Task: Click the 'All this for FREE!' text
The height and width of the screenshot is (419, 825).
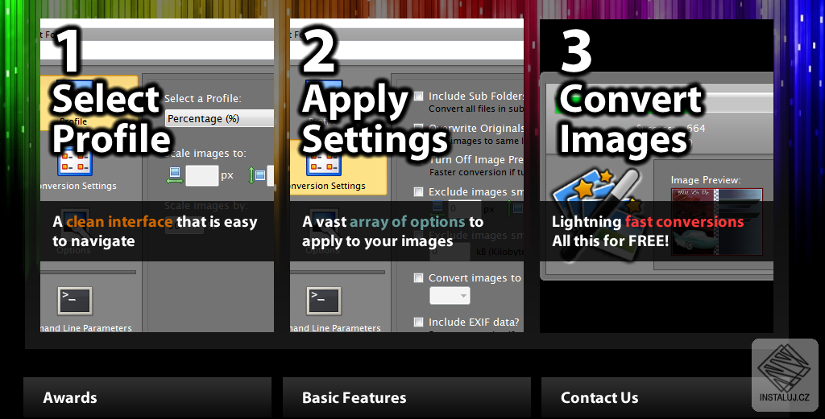Action: [611, 241]
